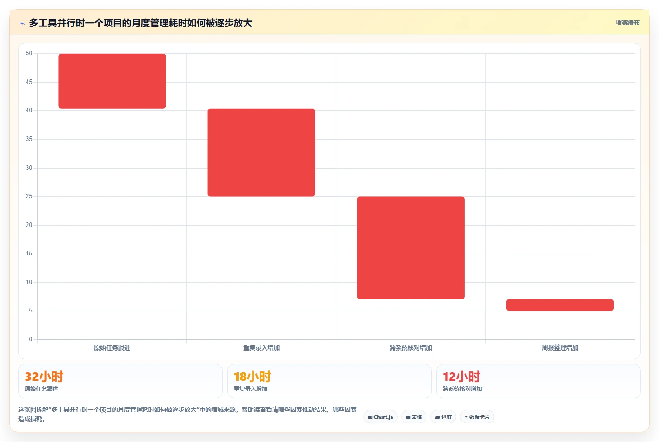Image resolution: width=659 pixels, height=442 pixels.
Task: Click the y-axis value 40
Action: tap(29, 110)
